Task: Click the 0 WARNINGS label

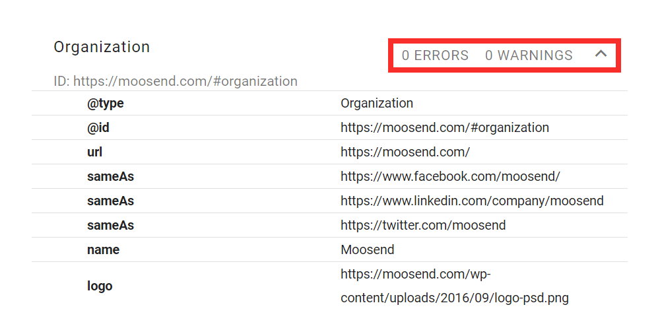Action: pyautogui.click(x=529, y=55)
